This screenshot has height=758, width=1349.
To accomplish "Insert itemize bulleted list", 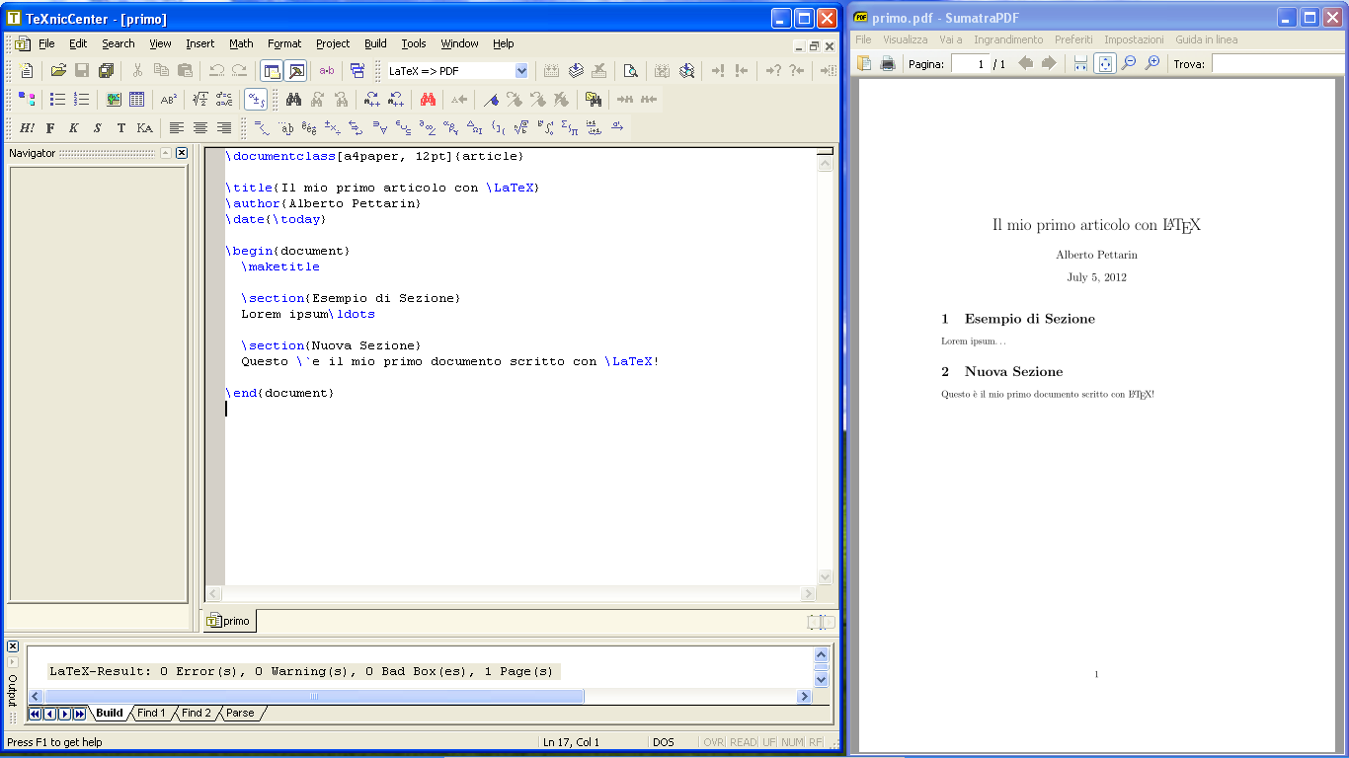I will pyautogui.click(x=58, y=99).
